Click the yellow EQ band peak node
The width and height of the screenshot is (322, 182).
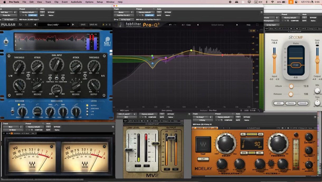click(x=191, y=50)
